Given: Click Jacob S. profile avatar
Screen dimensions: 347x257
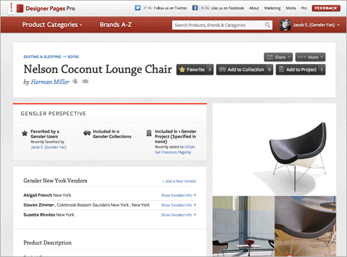Looking at the screenshot, I should click(x=285, y=25).
